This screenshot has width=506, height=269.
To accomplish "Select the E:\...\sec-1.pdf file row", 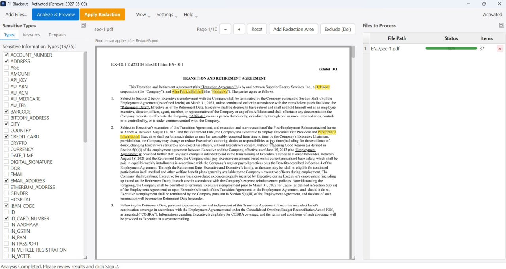I will click(x=434, y=49).
